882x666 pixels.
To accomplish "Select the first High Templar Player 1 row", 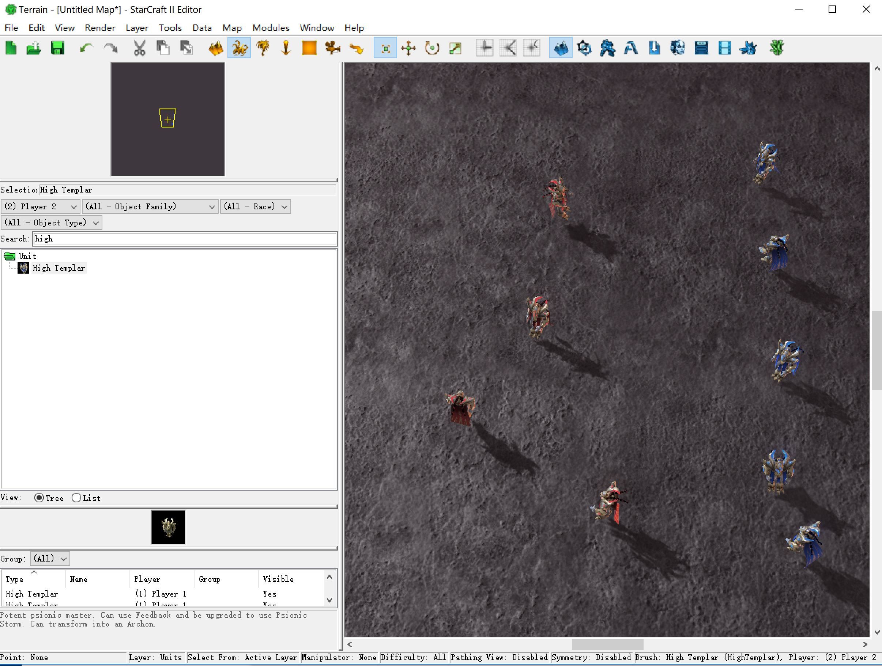I will pos(163,594).
